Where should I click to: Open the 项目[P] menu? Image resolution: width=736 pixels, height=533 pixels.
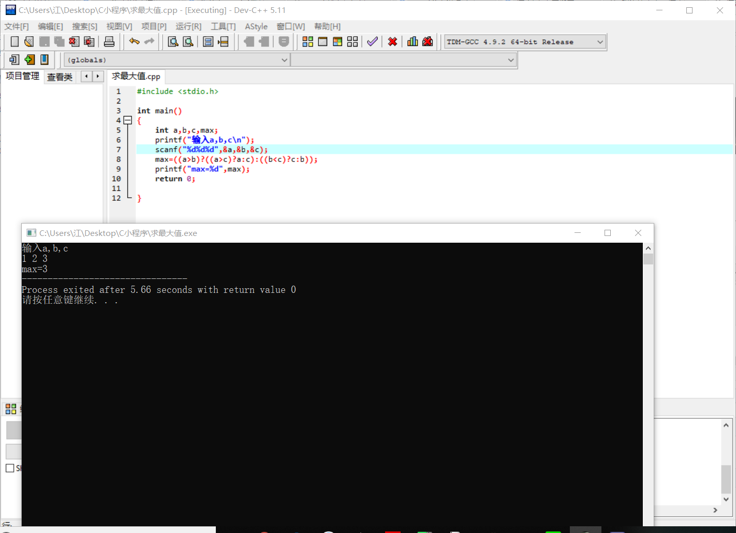(154, 26)
